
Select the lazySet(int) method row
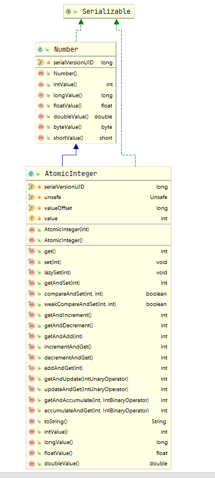99,272
